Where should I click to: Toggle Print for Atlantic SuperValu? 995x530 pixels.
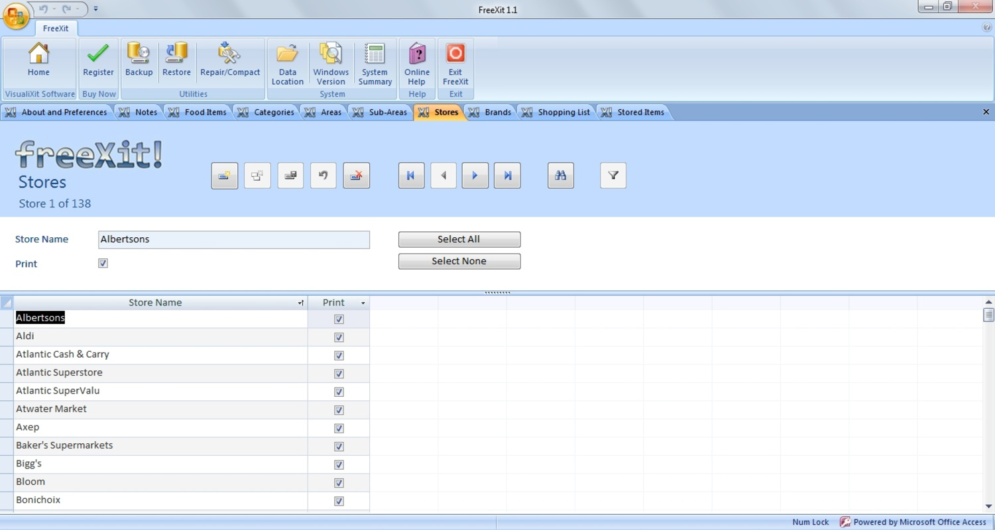click(339, 392)
